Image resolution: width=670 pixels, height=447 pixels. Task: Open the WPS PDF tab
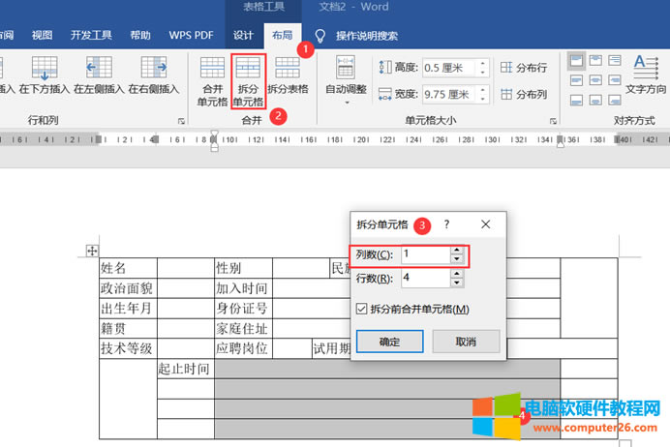pyautogui.click(x=191, y=36)
